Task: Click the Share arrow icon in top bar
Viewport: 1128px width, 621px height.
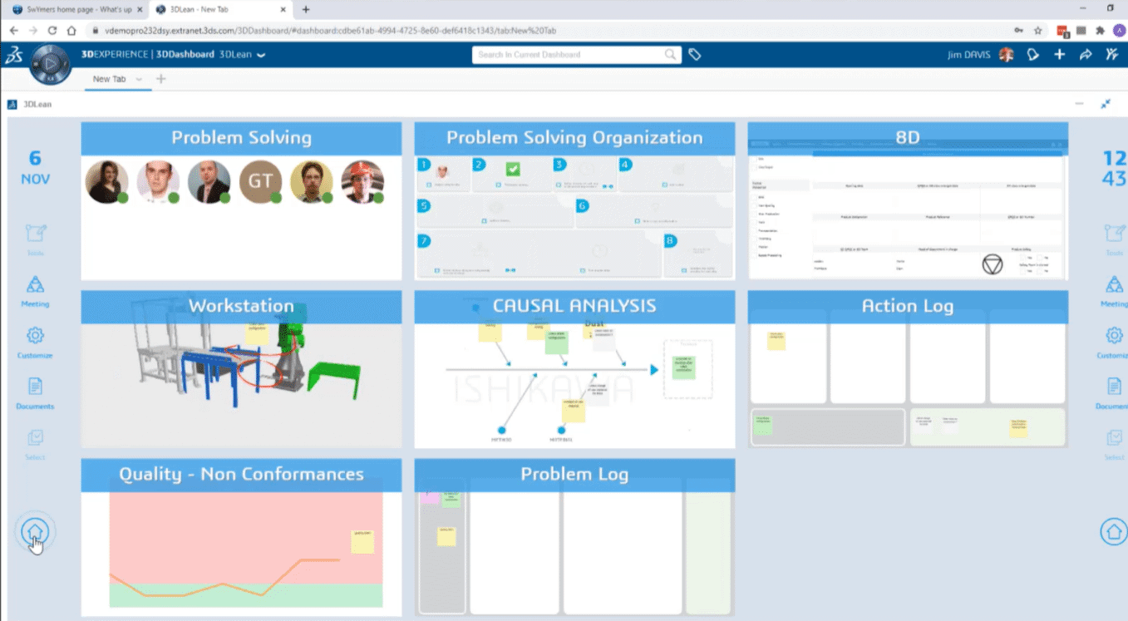Action: point(1085,55)
